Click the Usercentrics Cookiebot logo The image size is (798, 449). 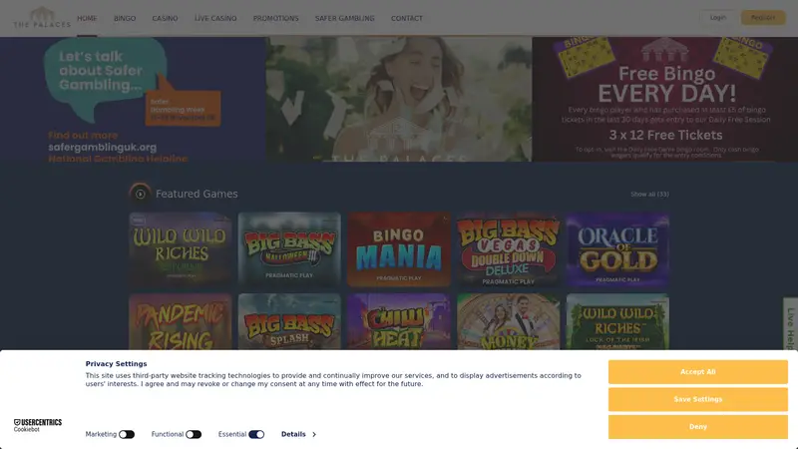point(38,425)
